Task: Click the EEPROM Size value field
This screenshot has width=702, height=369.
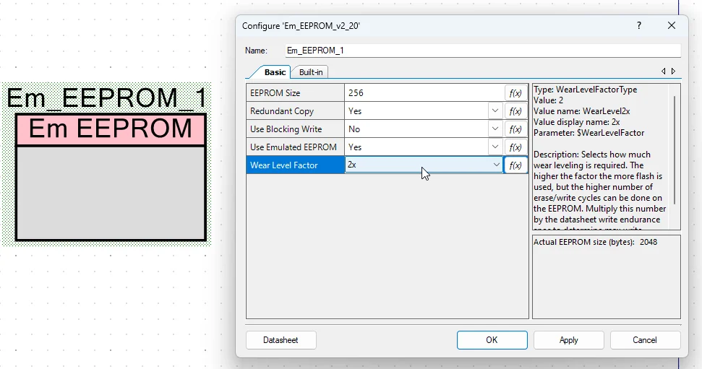Action: tap(424, 93)
